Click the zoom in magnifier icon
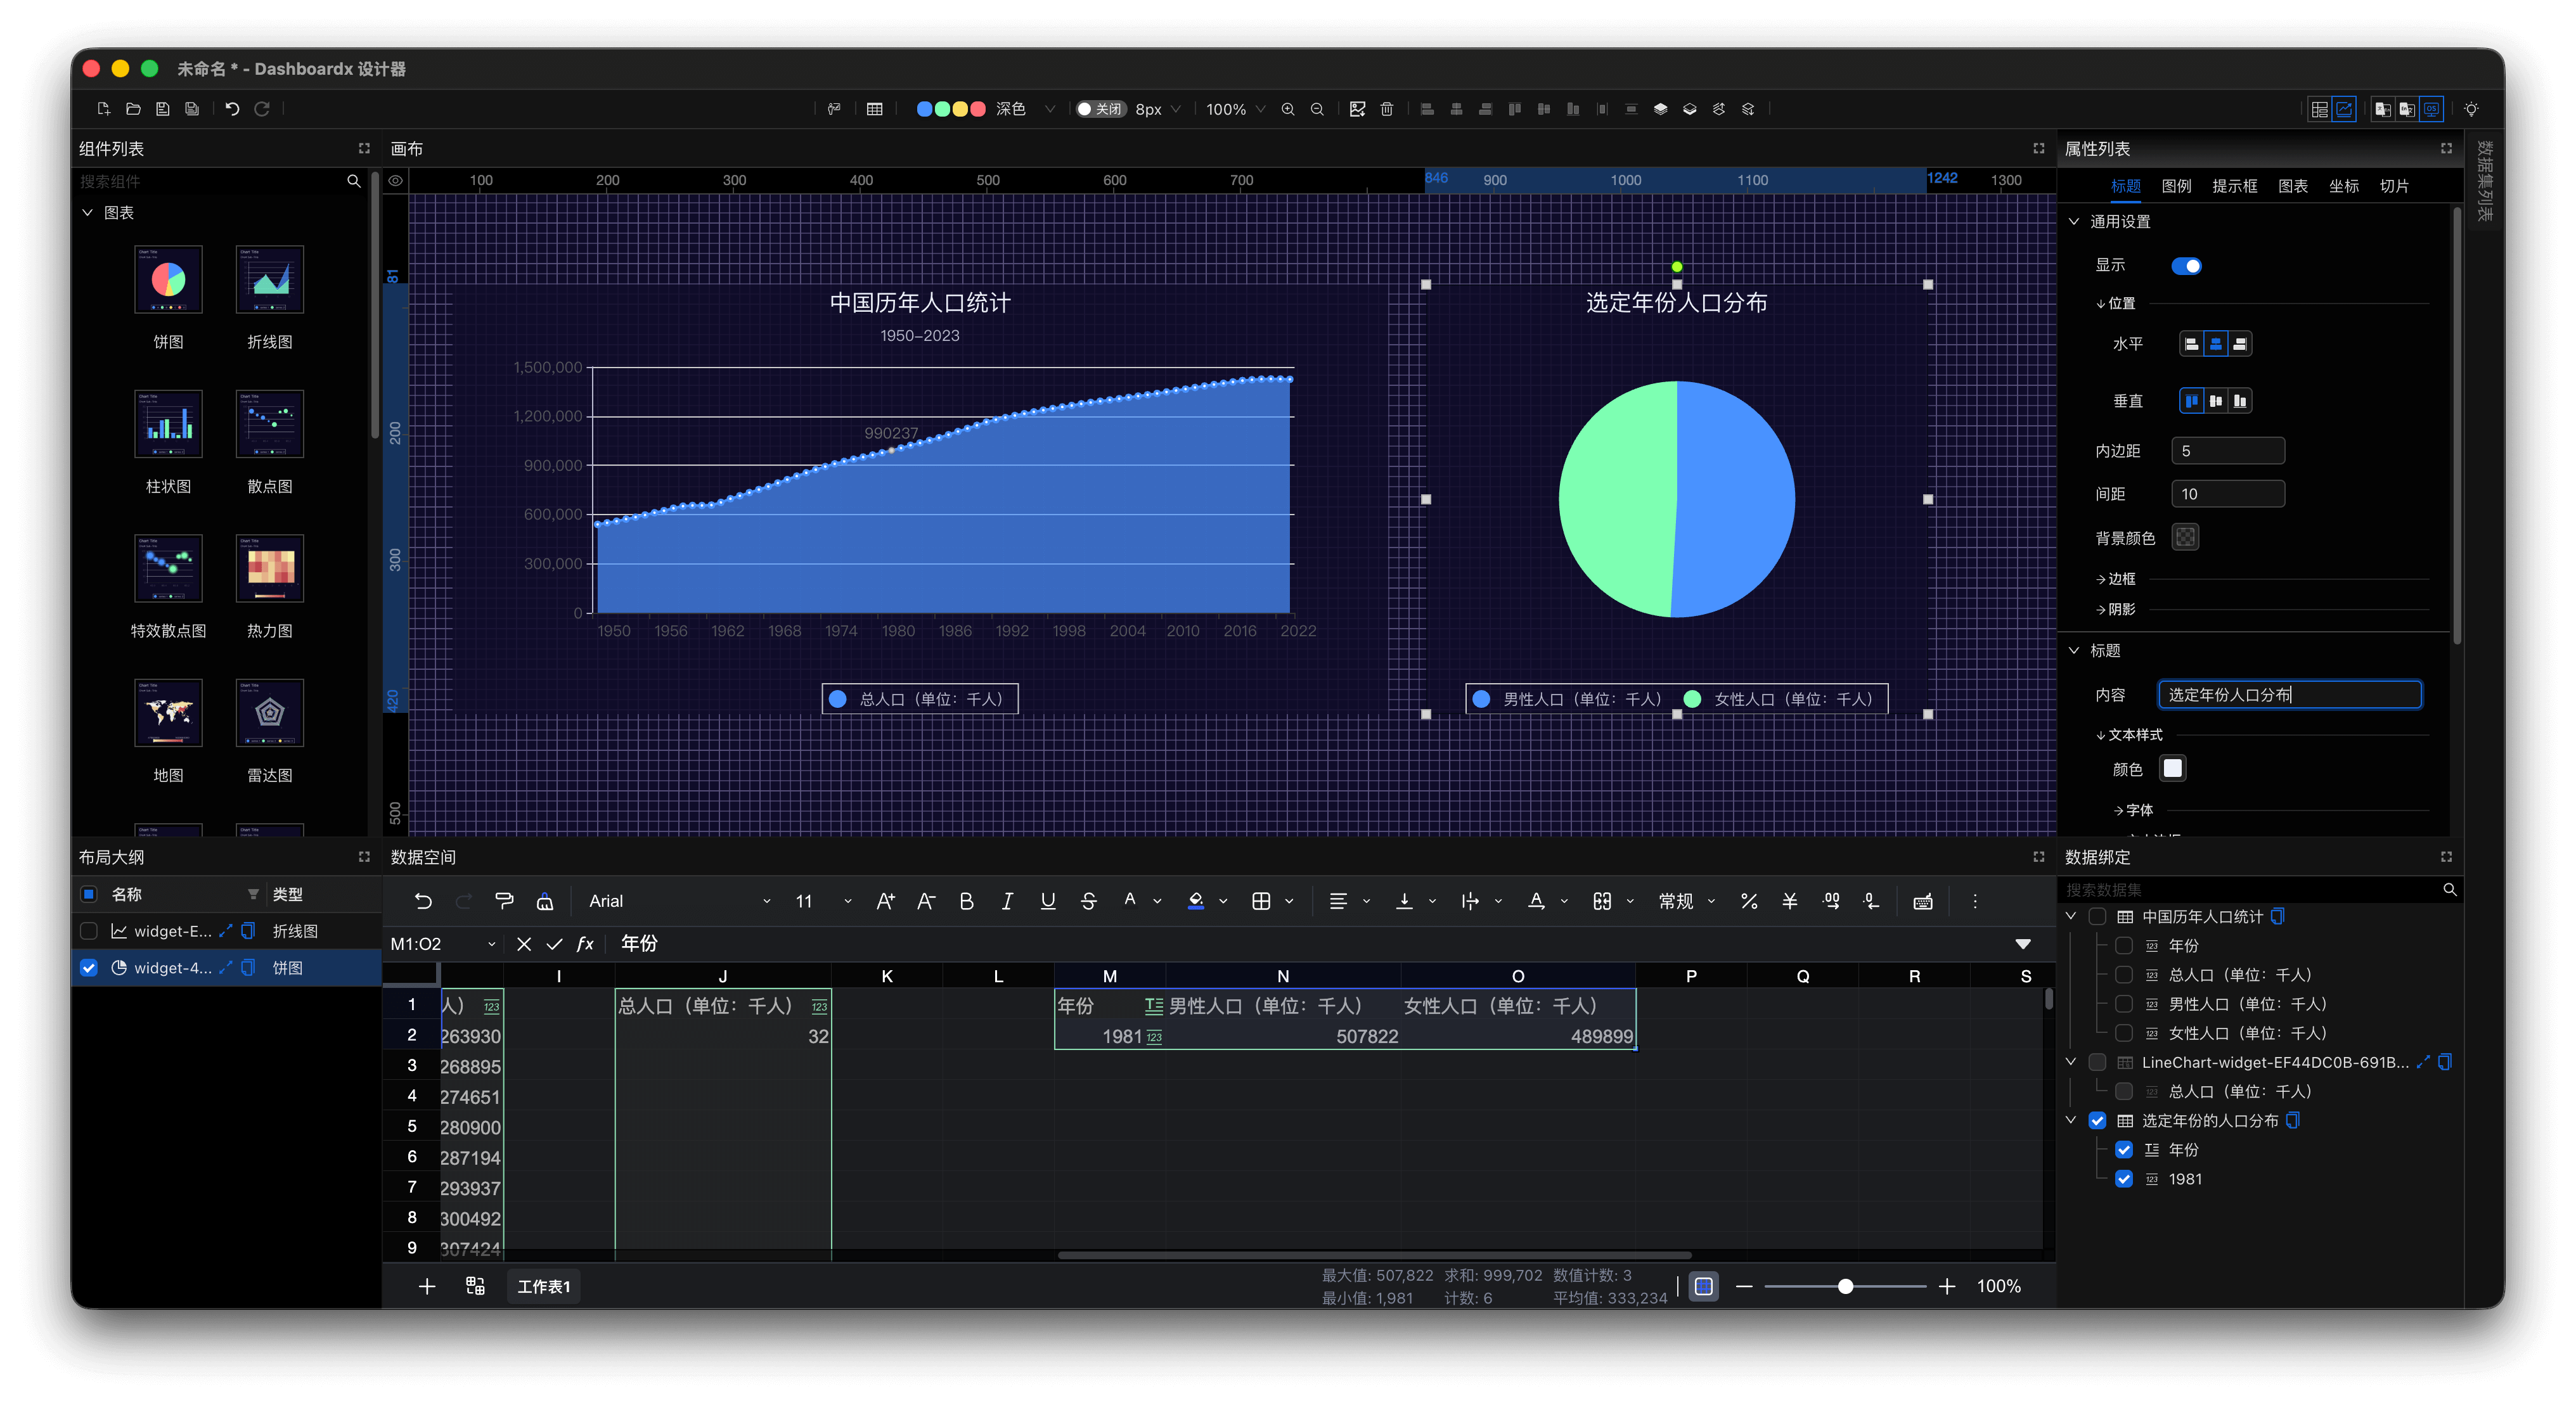The height and width of the screenshot is (1403, 2576). pyautogui.click(x=1288, y=109)
